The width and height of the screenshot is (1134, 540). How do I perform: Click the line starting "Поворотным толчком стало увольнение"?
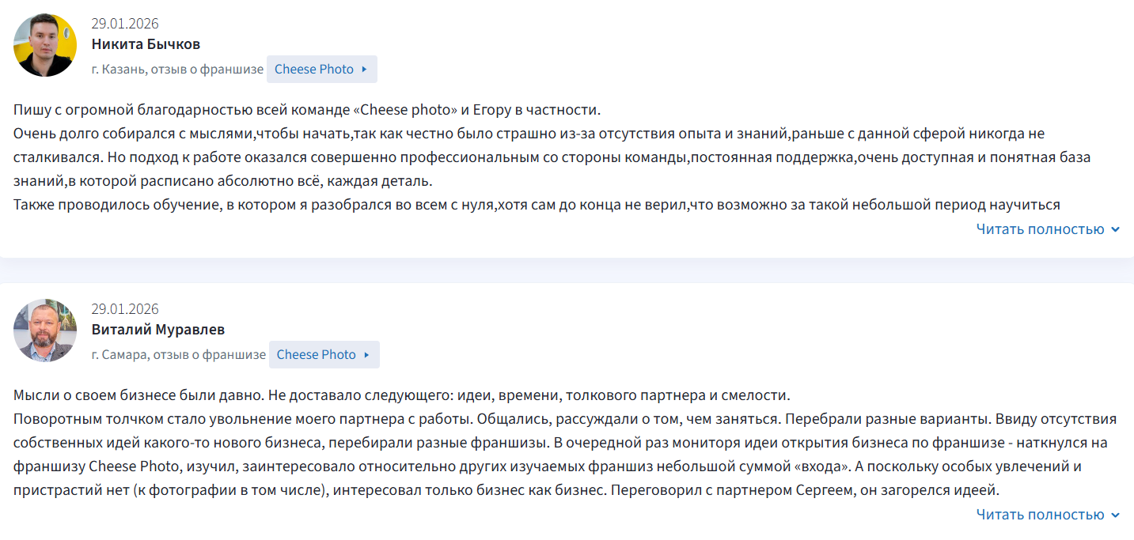pyautogui.click(x=564, y=419)
